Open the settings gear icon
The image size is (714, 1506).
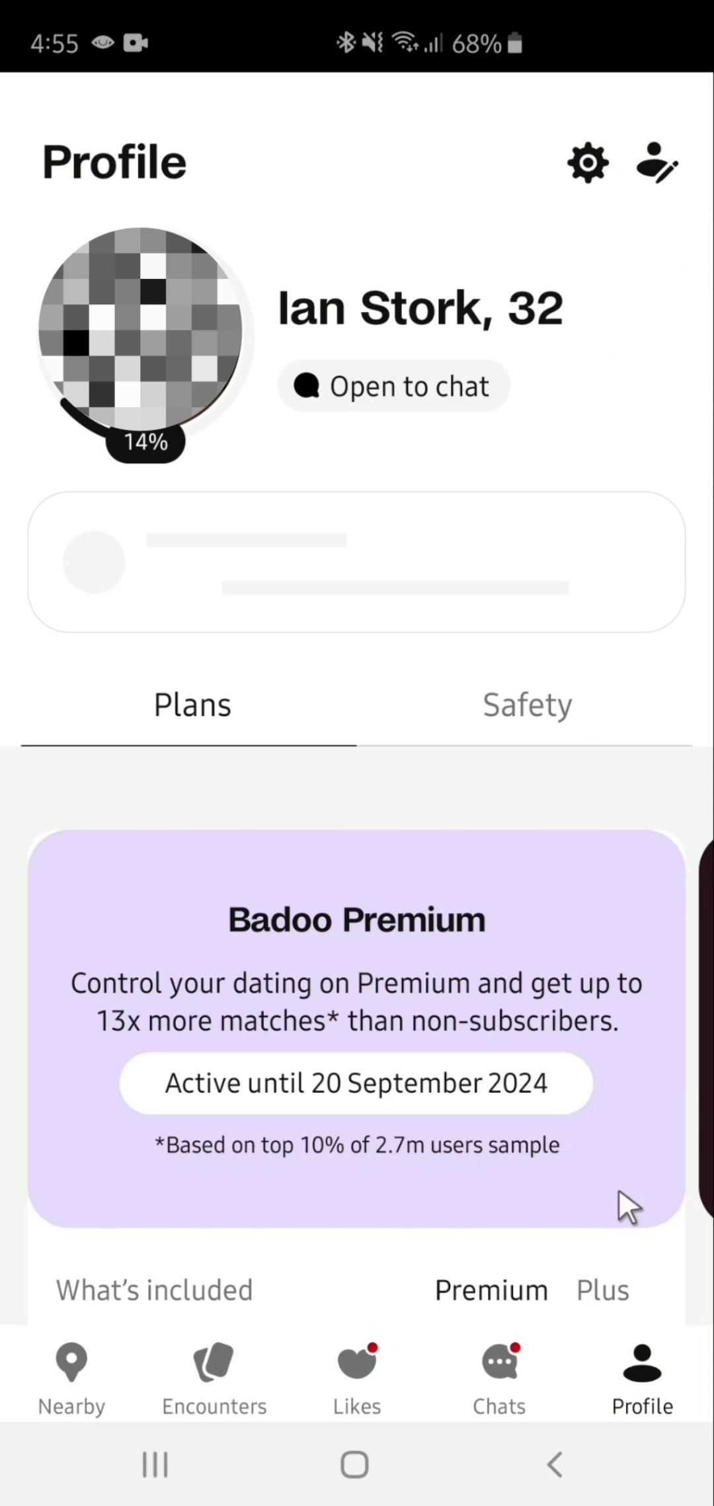point(588,163)
